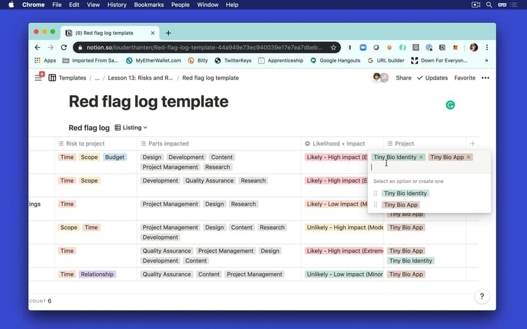Remove the selected Tiny Bio App tag
Image resolution: width=527 pixels, height=329 pixels.
point(469,158)
